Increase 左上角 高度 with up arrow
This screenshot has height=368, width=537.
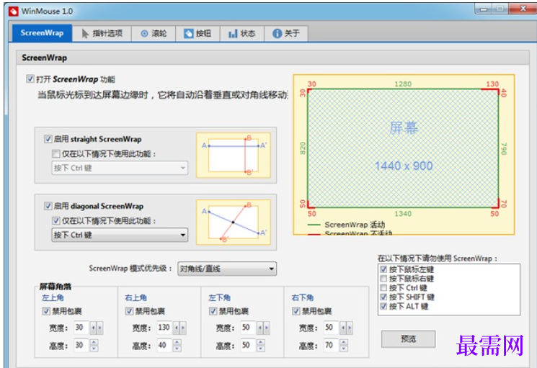(x=94, y=341)
